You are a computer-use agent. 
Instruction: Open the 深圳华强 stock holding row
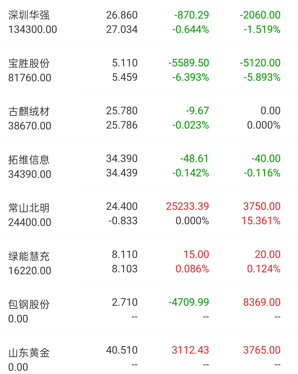click(149, 22)
